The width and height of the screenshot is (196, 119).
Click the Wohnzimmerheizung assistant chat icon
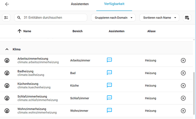click(109, 110)
